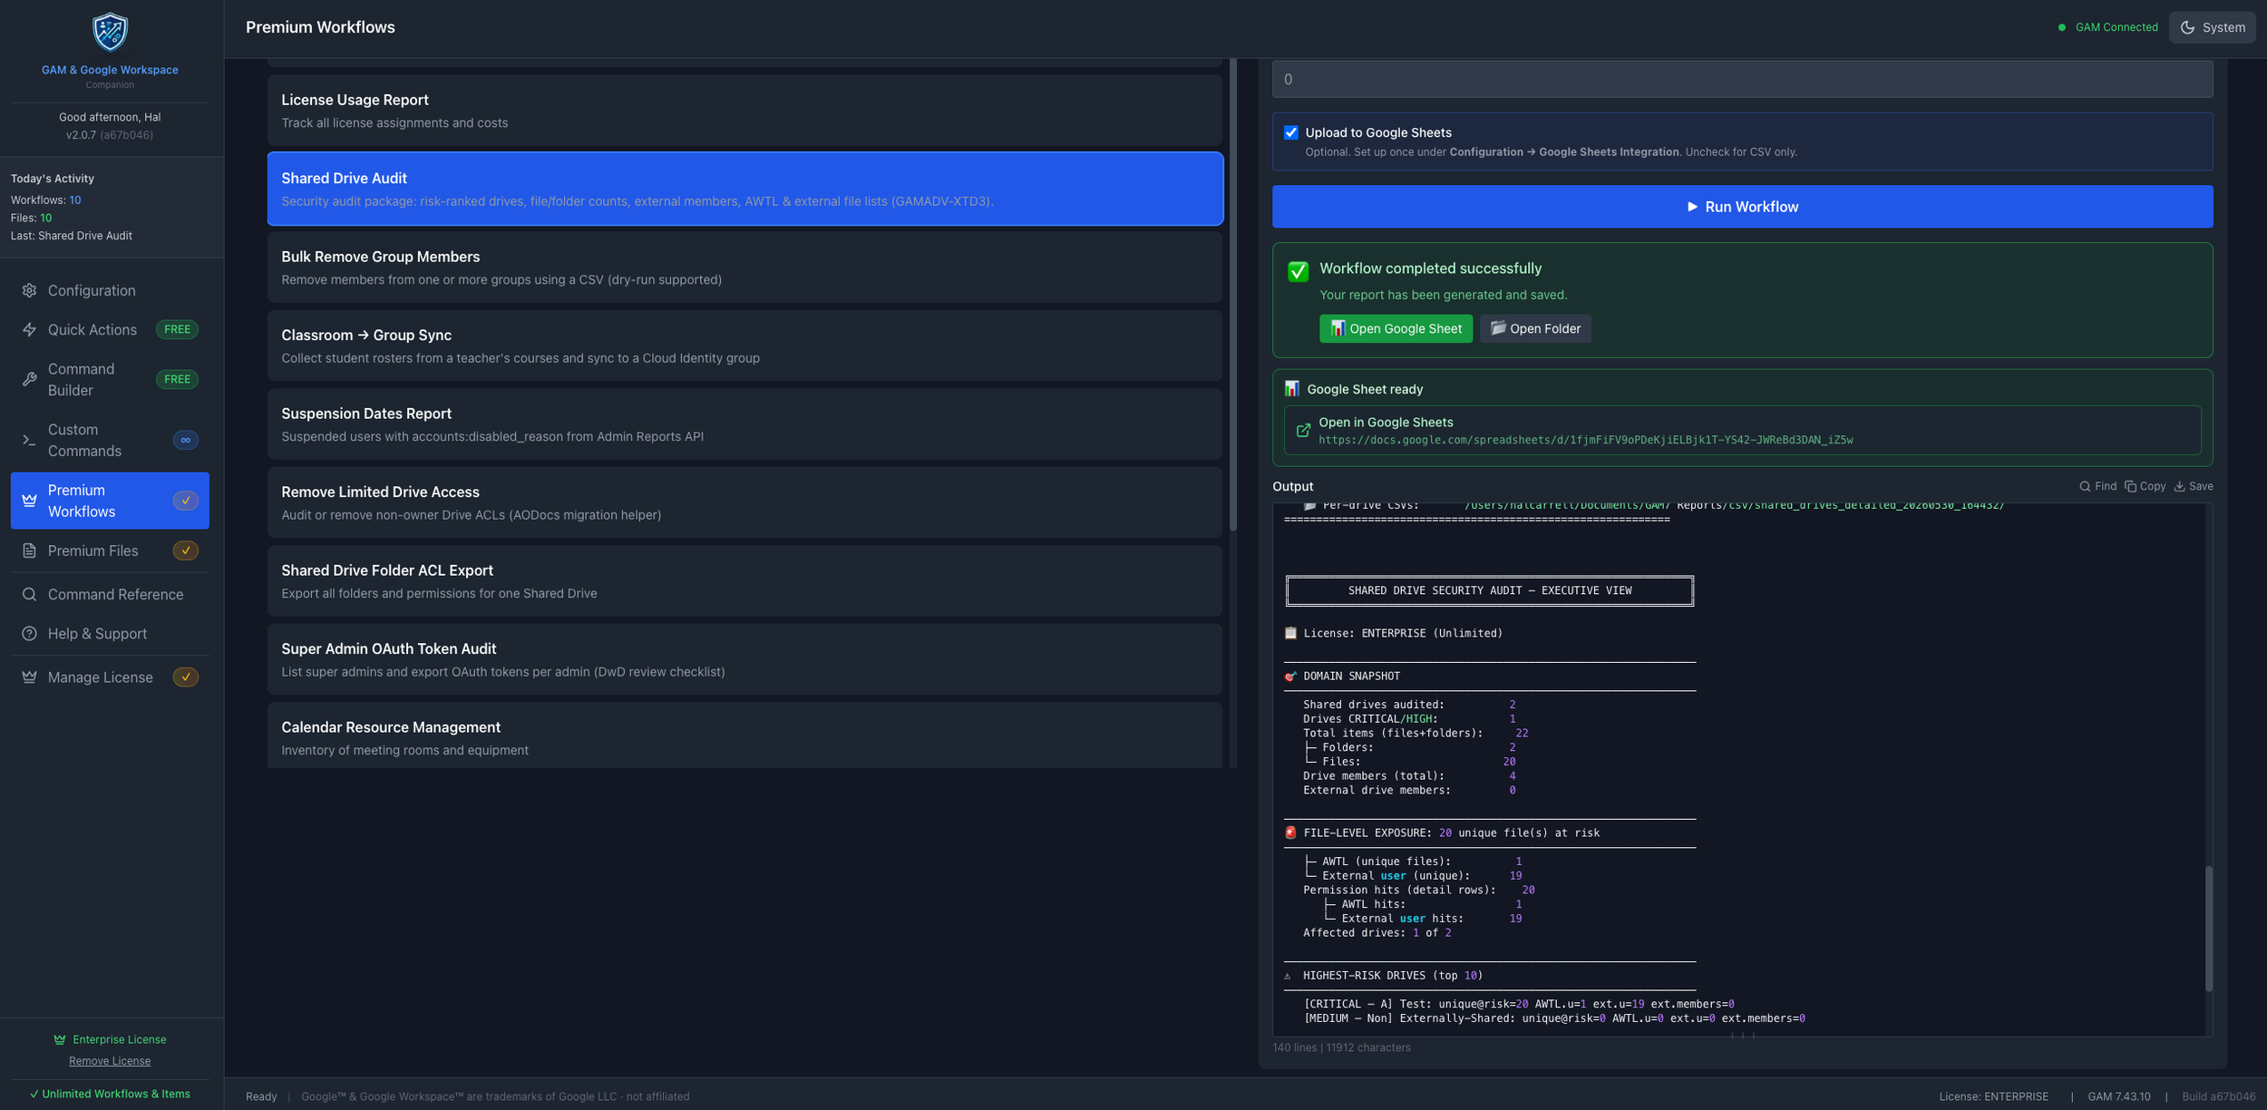The image size is (2267, 1110).
Task: Click Remove License link
Action: [x=110, y=1061]
